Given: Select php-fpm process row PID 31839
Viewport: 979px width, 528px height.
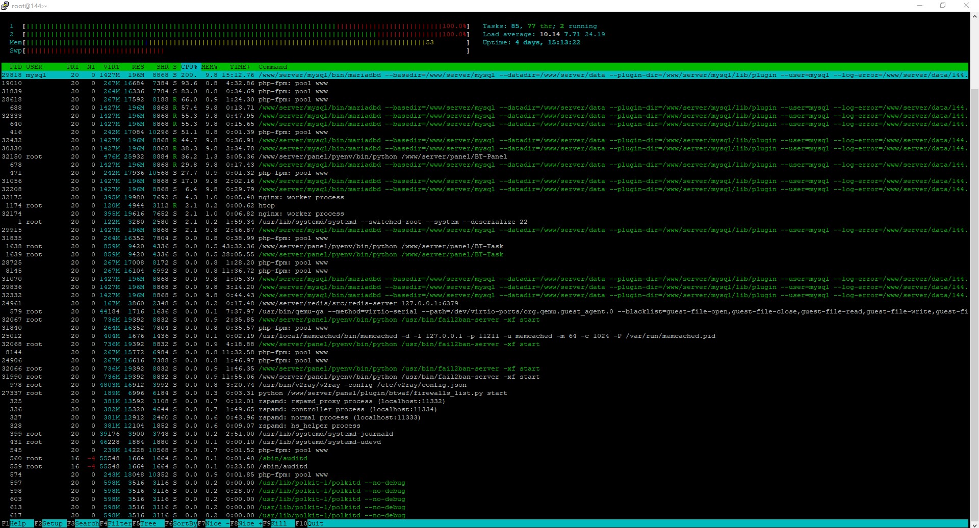Looking at the screenshot, I should [484, 91].
